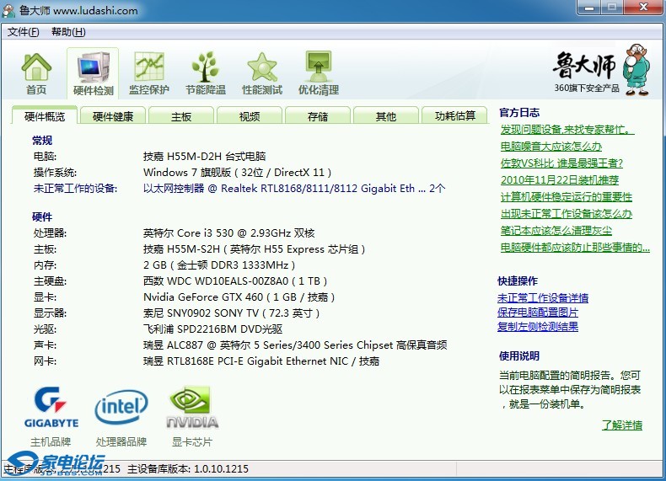Open link 电脑硬件都应该防止那些事情的
This screenshot has height=481, width=666.
tap(575, 248)
